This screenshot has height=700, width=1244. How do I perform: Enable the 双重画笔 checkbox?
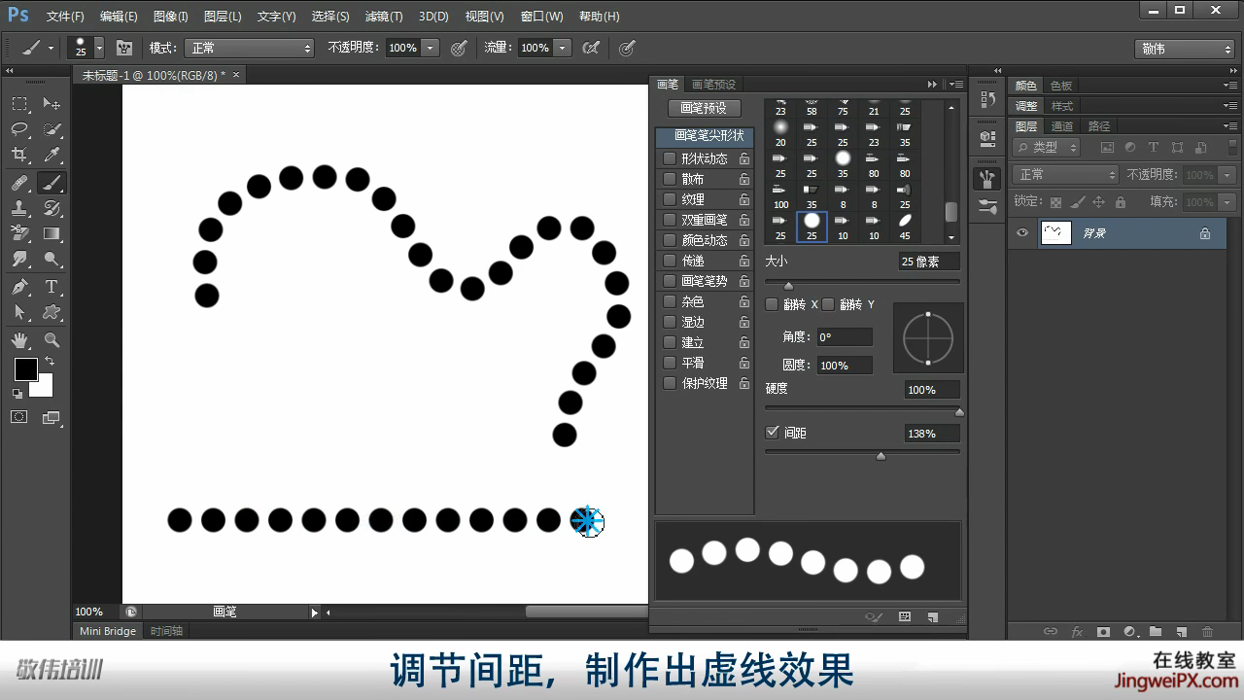(669, 220)
